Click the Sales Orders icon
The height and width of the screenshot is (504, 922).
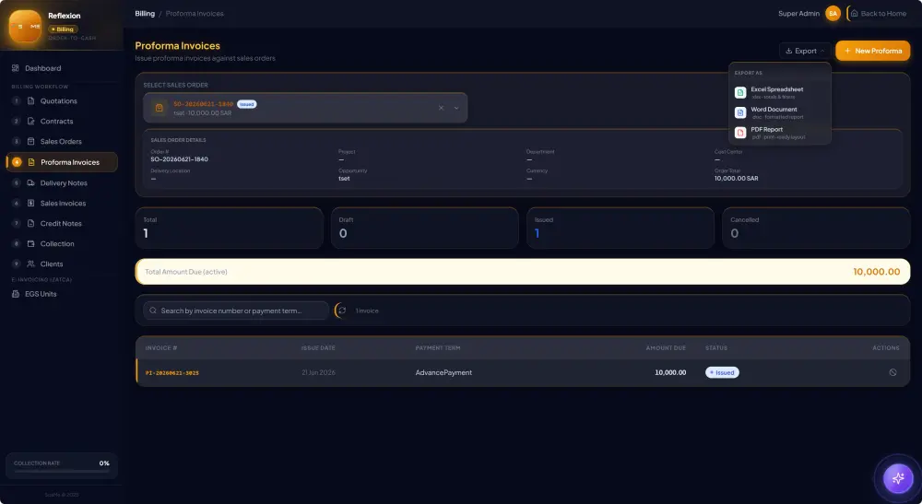point(31,142)
